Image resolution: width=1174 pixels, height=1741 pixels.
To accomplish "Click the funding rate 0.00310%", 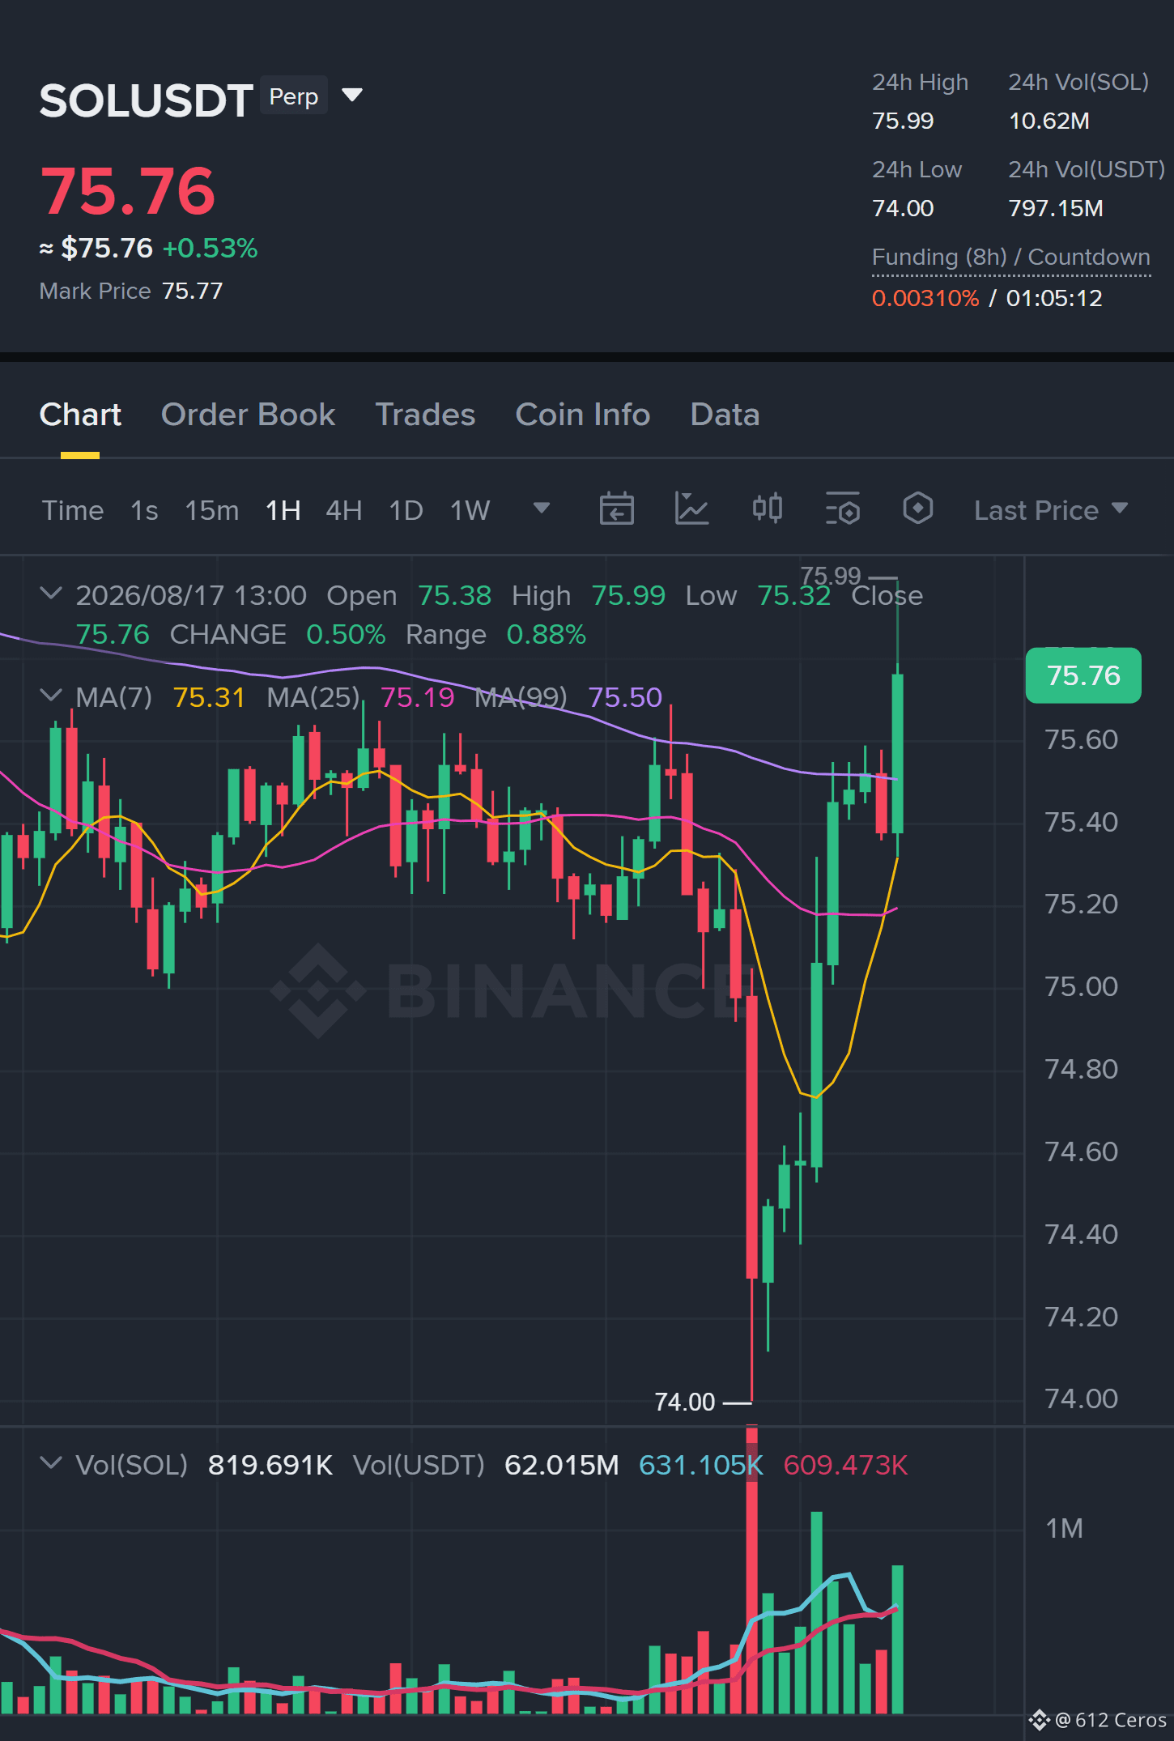I will click(x=925, y=298).
